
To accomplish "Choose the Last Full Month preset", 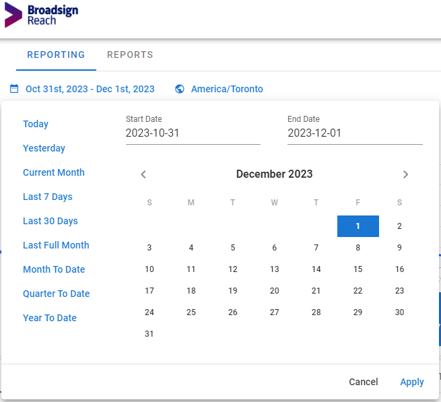I will pos(56,245).
